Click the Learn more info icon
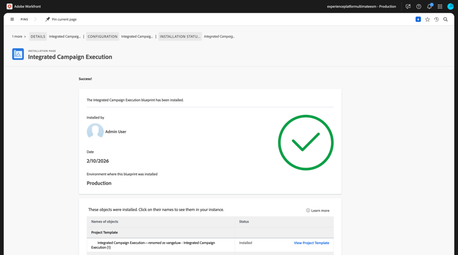This screenshot has width=458, height=255. 308,210
